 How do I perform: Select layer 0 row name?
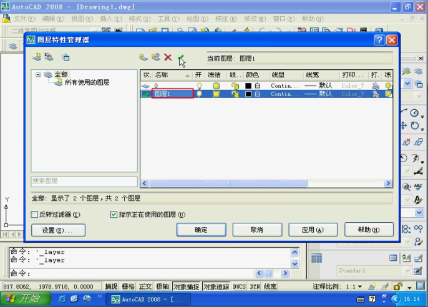click(x=156, y=85)
